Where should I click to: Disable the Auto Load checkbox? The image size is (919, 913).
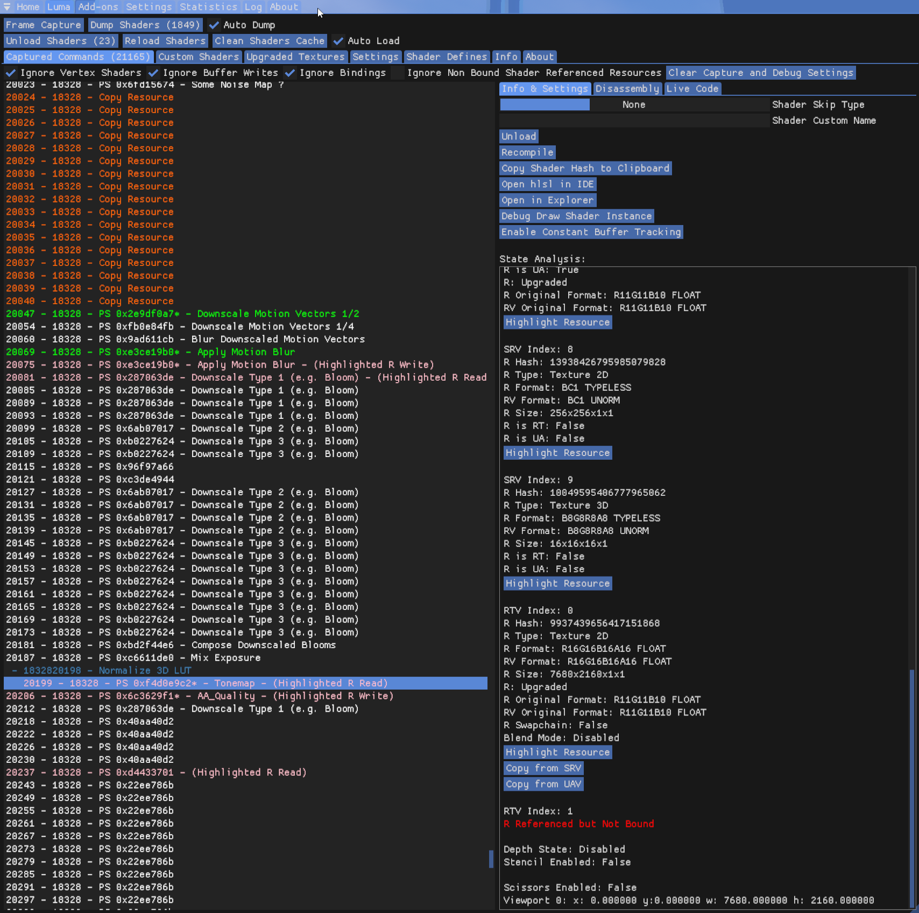coord(338,41)
